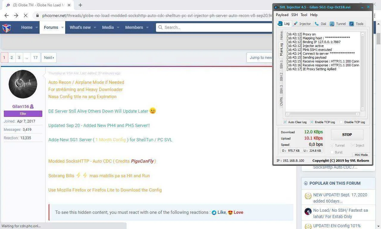The width and height of the screenshot is (381, 229).
Task: Click the Love reaction icon
Action: [230, 213]
